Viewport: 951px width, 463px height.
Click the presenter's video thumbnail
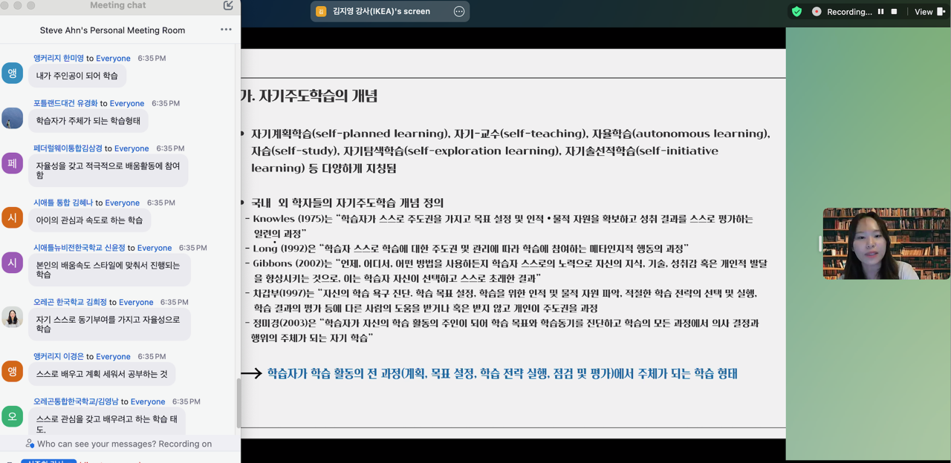[886, 243]
